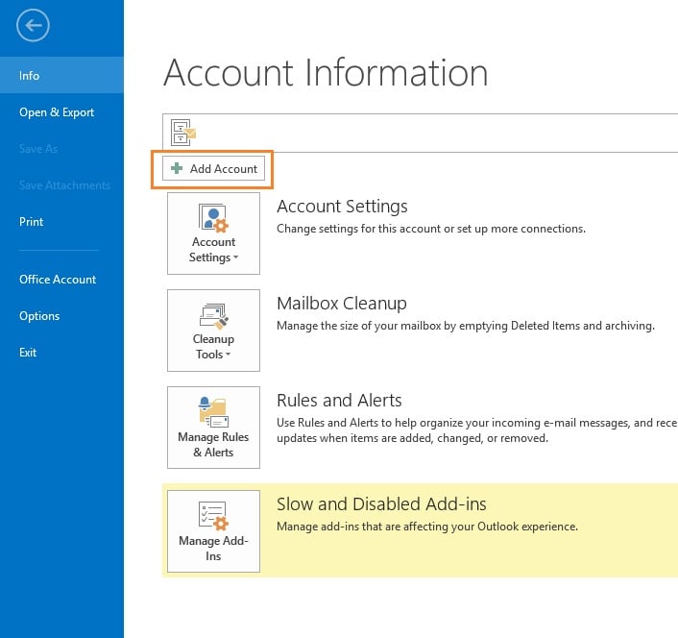Screen dimensions: 678x638
Task: Click the account mailbox cabinet icon
Action: tap(183, 133)
